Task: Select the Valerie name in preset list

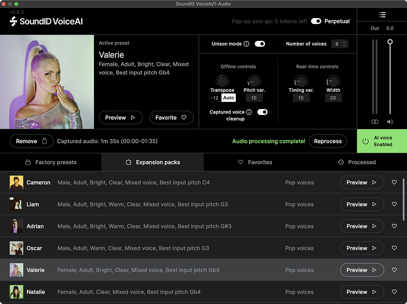Action: pos(35,270)
